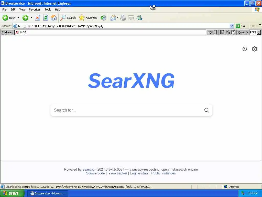Open the Engine stats link
Viewport: 262px width, 197px height.
click(139, 173)
